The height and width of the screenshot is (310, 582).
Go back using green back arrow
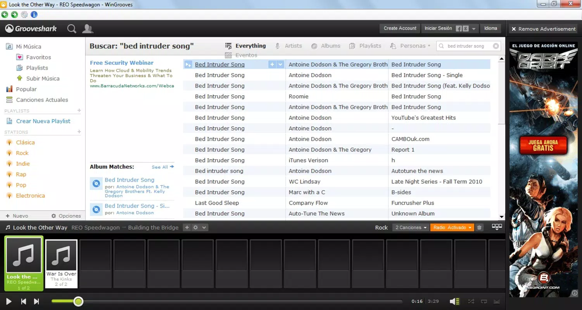point(5,15)
